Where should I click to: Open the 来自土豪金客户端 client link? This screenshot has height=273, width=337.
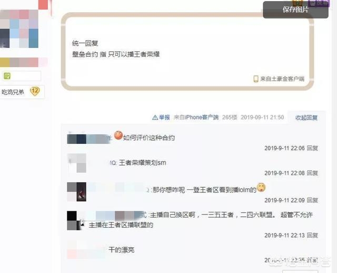point(282,79)
